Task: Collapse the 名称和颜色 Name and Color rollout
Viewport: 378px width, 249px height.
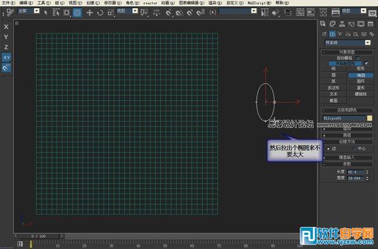Action: coord(346,110)
